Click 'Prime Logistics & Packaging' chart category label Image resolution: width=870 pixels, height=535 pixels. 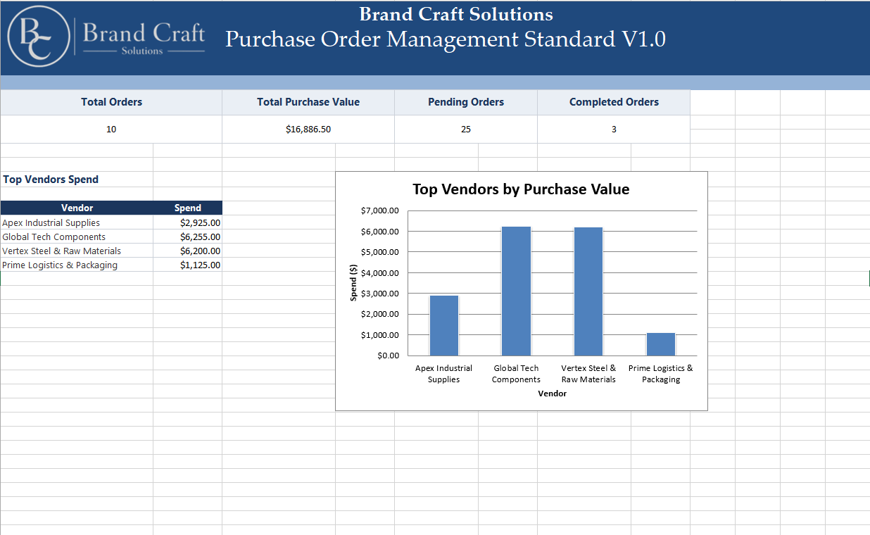[x=661, y=374]
